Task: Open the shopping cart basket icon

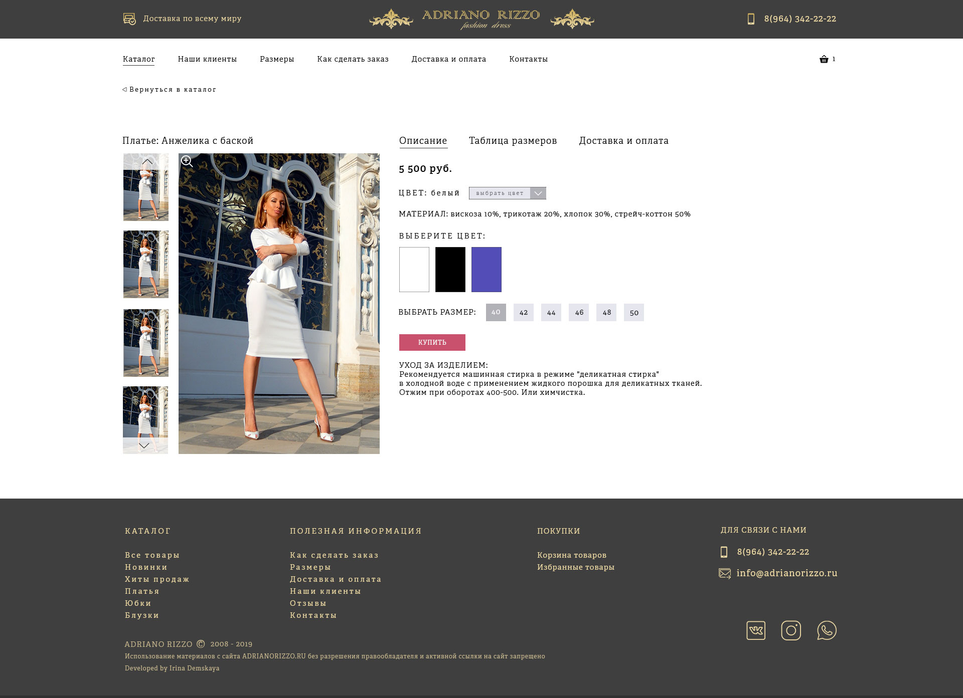Action: [824, 59]
